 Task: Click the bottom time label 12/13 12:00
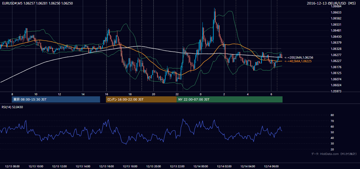[x=59, y=166]
